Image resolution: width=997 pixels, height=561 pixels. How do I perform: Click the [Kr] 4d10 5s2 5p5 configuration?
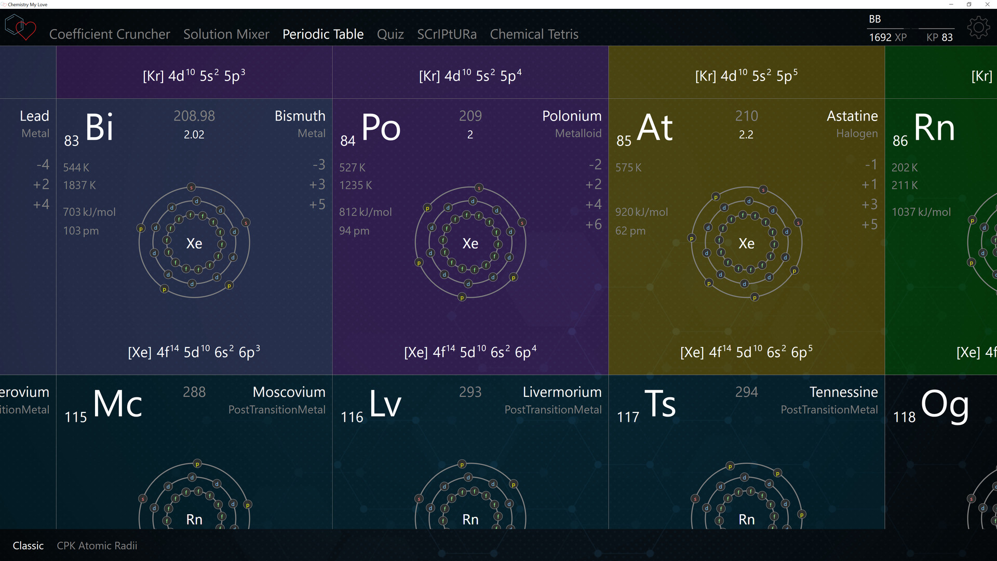[747, 75]
